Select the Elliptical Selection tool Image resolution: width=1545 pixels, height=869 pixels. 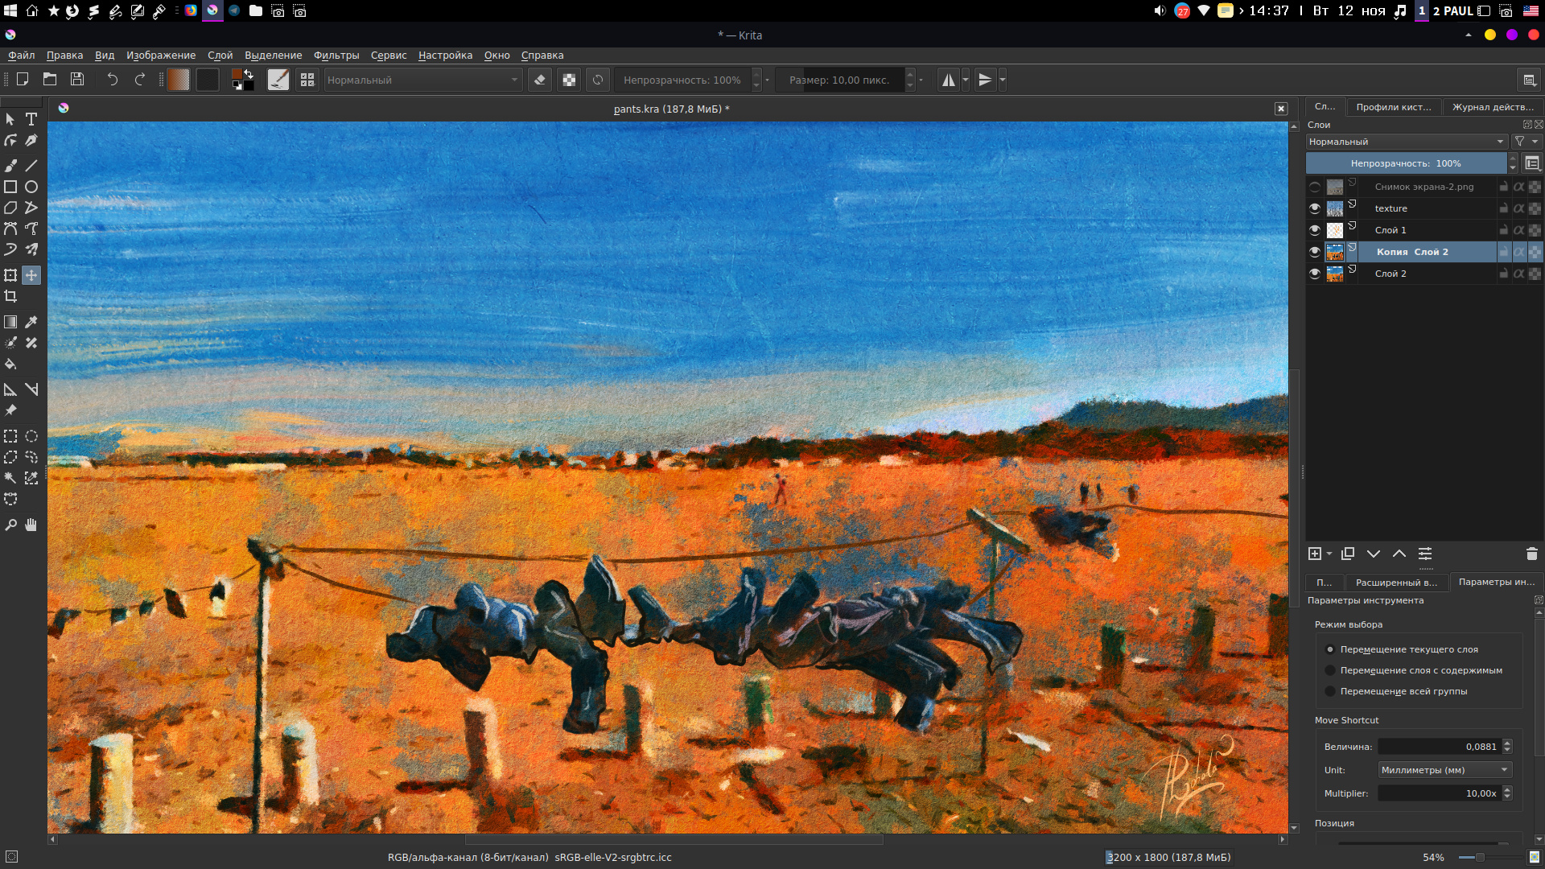pos(31,436)
